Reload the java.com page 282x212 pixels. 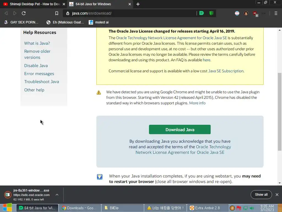coord(24,13)
